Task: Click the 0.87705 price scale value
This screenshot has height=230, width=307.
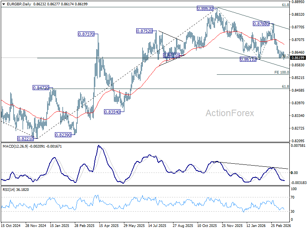Action: 298,27
